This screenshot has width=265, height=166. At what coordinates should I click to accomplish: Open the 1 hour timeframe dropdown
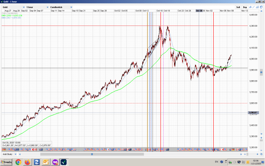point(37,7)
